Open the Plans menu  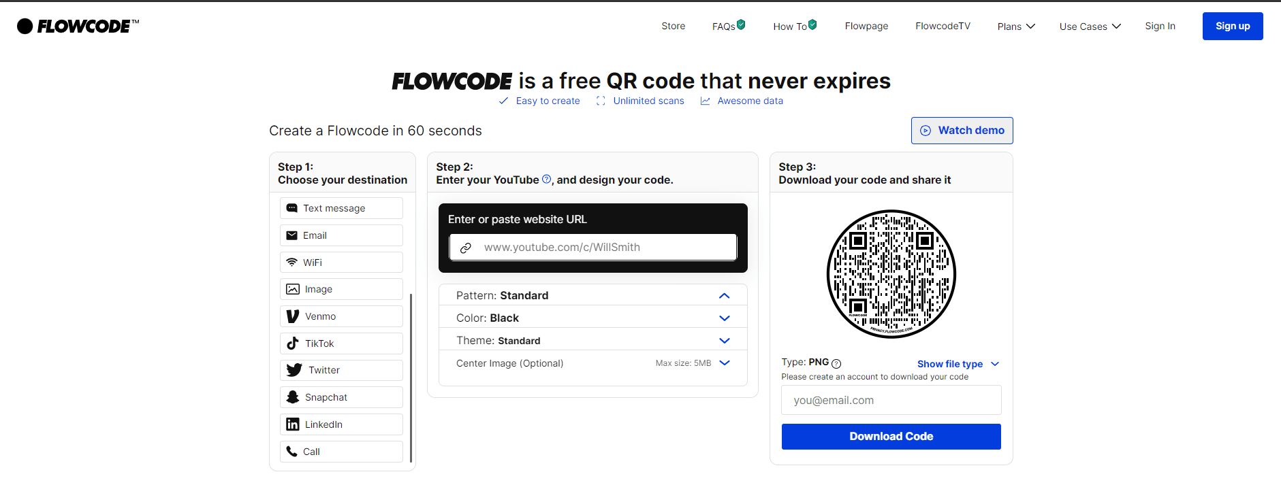point(1015,26)
